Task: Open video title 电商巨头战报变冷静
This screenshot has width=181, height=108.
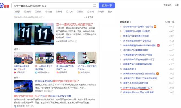Action: pyautogui.click(x=21, y=68)
